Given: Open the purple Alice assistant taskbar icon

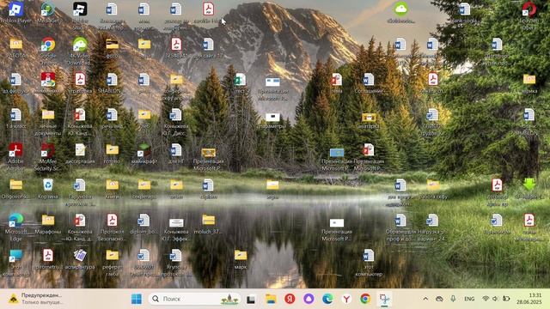Looking at the screenshot, I should tap(309, 299).
